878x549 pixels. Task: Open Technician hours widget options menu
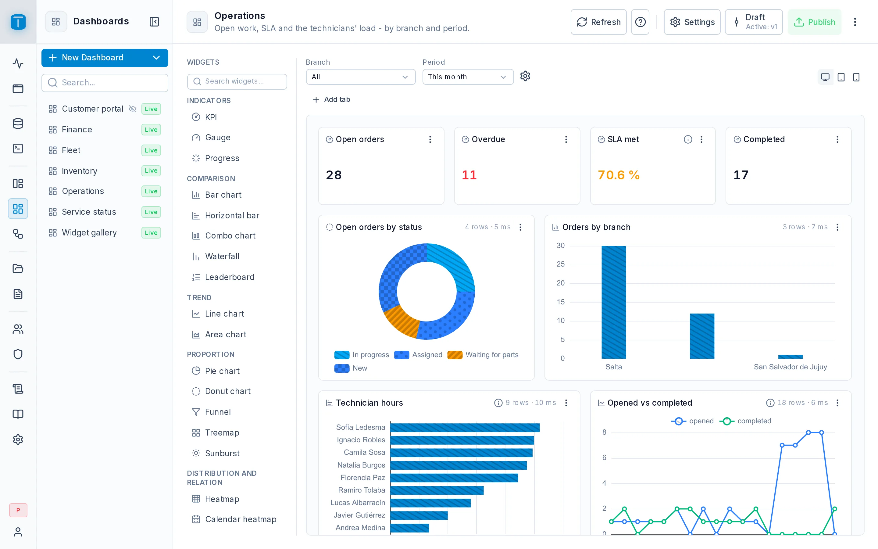[x=566, y=403]
